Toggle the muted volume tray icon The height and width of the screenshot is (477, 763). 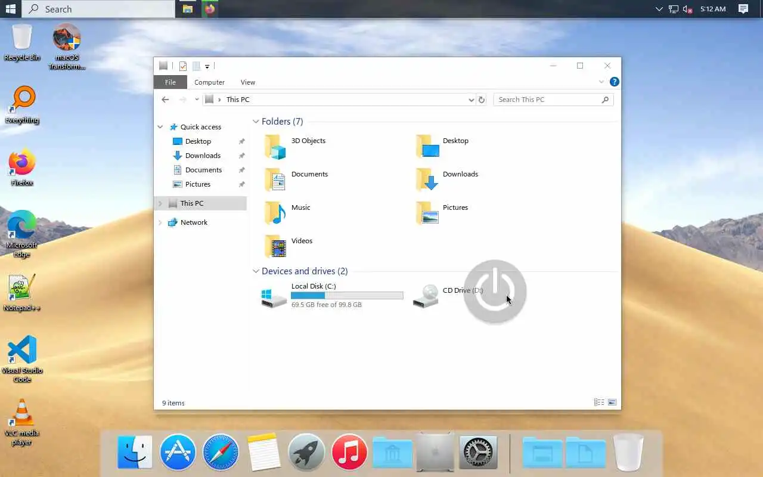(687, 9)
